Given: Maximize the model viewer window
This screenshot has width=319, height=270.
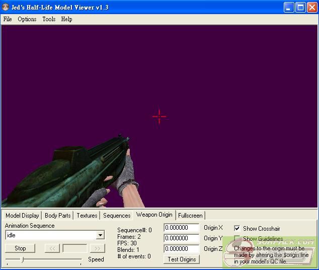Looking at the screenshot, I should (x=300, y=7).
